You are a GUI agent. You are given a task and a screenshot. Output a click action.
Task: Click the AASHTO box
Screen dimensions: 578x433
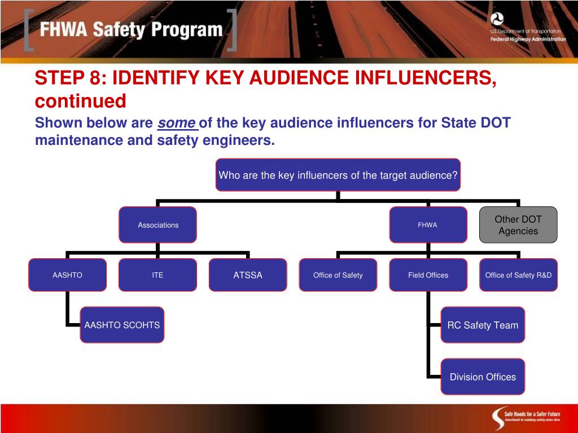coord(68,275)
